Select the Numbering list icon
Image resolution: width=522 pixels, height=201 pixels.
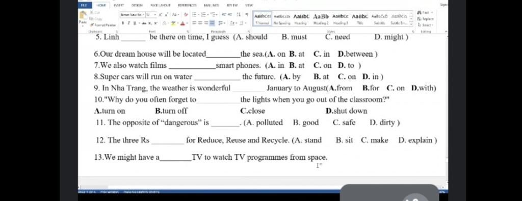click(x=203, y=15)
